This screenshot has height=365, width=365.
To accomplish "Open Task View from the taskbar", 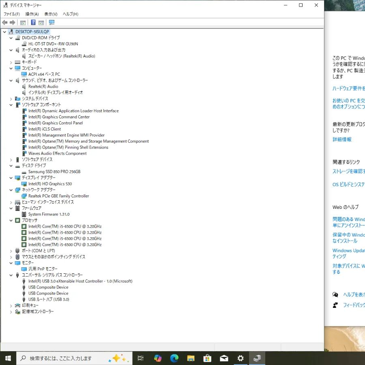I will tap(141, 358).
